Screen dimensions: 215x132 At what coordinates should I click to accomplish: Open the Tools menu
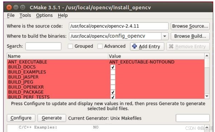coord(25,15)
